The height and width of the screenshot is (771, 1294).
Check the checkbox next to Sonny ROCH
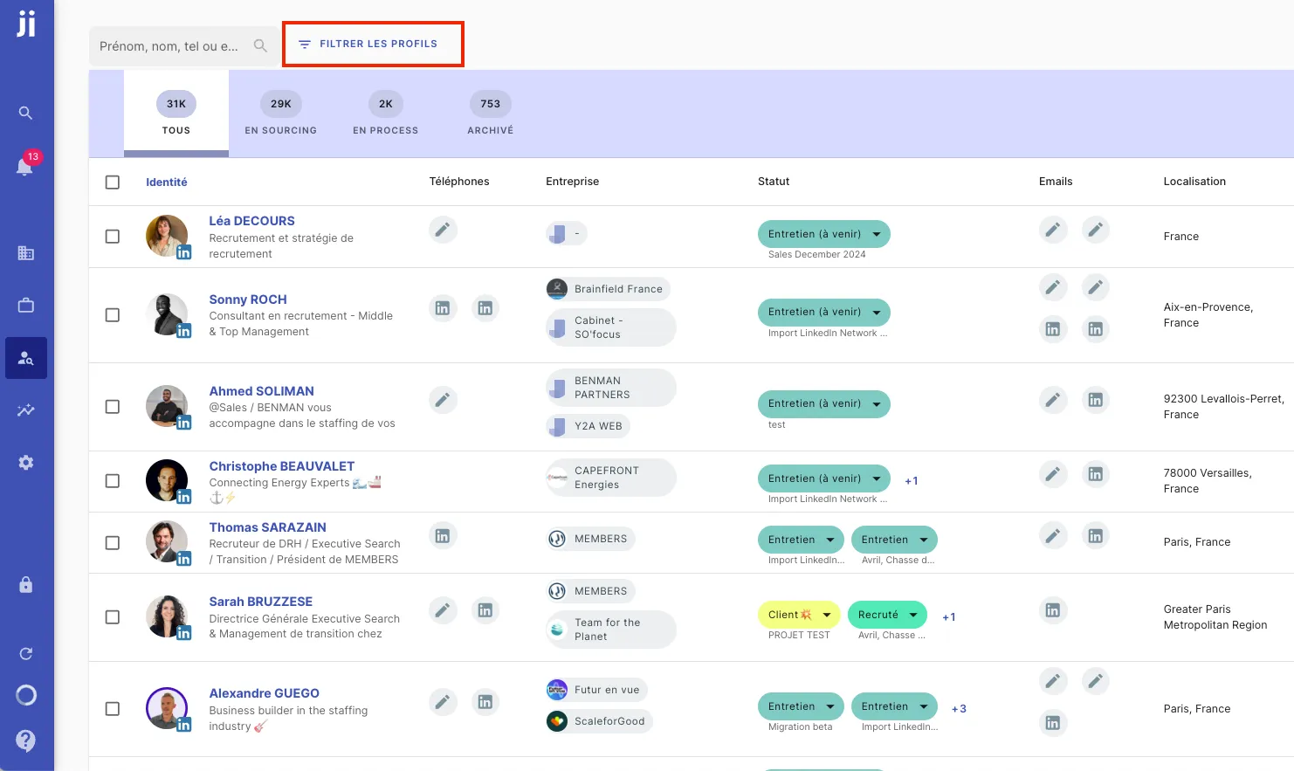point(112,314)
